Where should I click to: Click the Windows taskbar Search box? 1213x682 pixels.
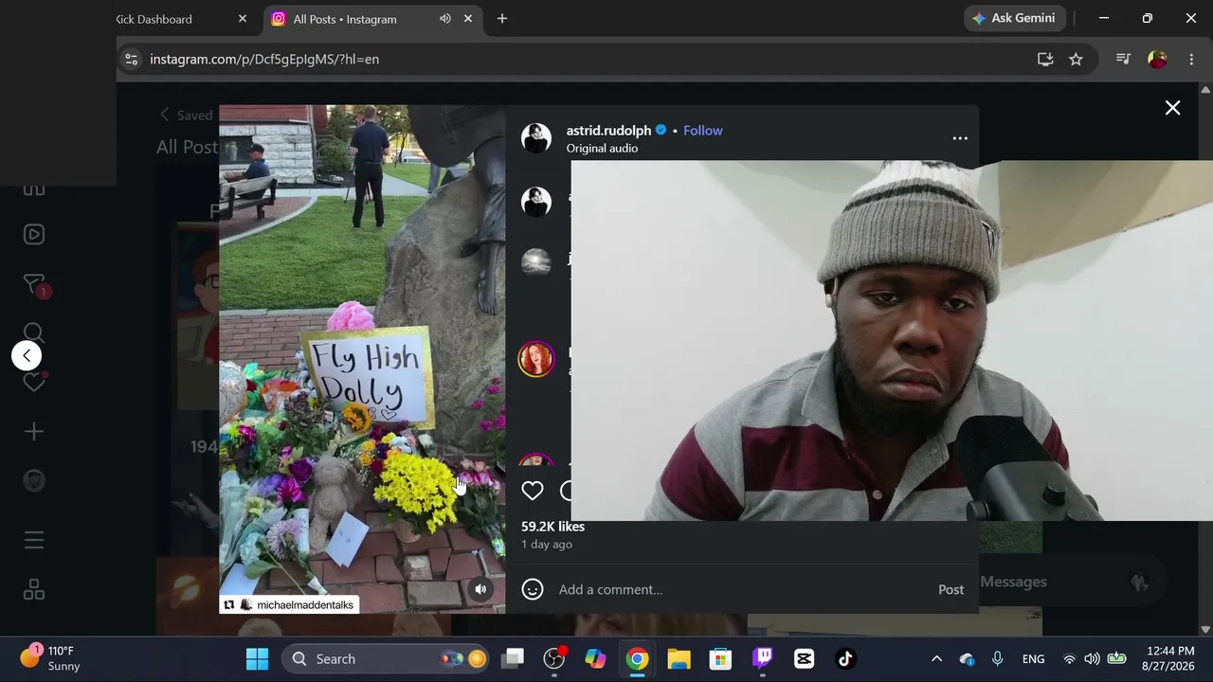point(388,658)
